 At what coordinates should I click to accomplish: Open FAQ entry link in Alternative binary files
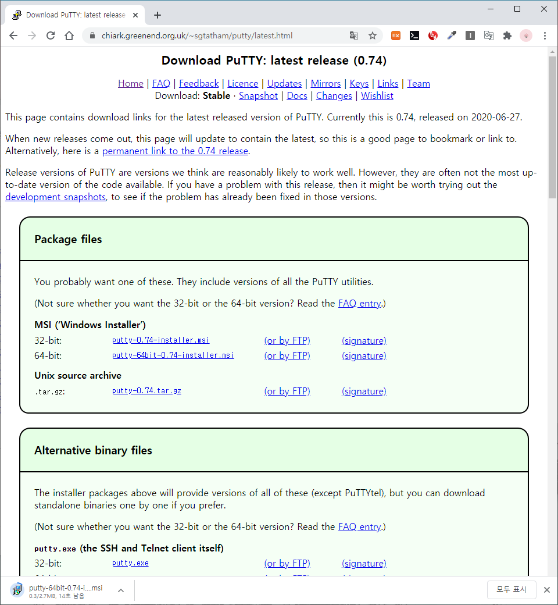359,526
